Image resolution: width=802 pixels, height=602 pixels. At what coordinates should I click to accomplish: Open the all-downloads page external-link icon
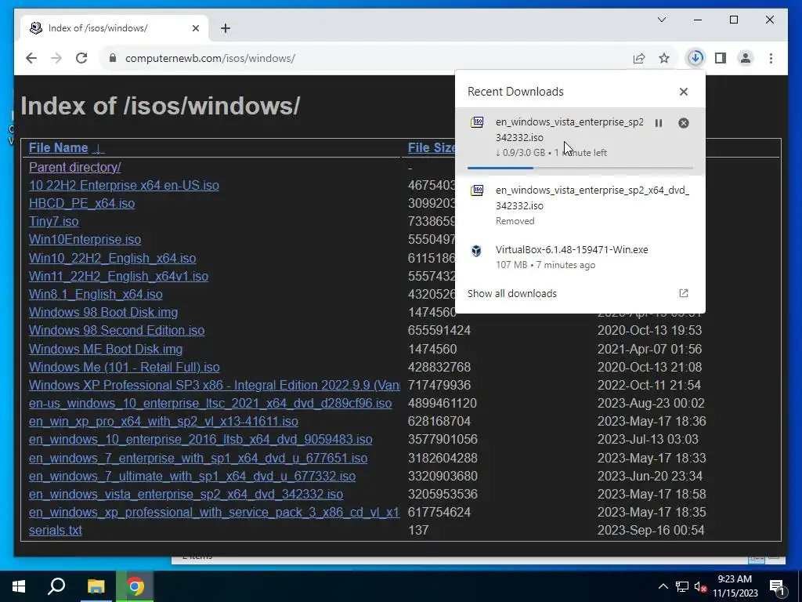(x=683, y=293)
